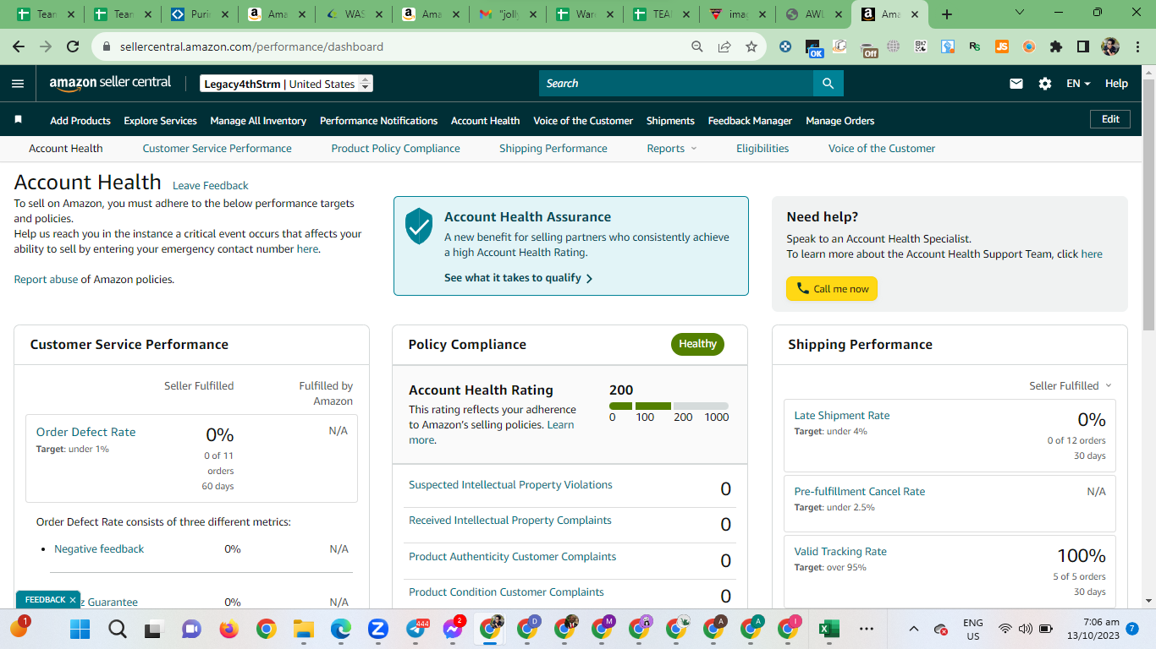1156x649 pixels.
Task: Open the Help link in the header
Action: pyautogui.click(x=1116, y=84)
